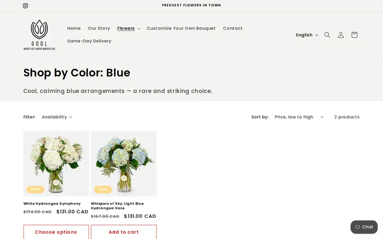Open the search magnifier icon

click(327, 35)
